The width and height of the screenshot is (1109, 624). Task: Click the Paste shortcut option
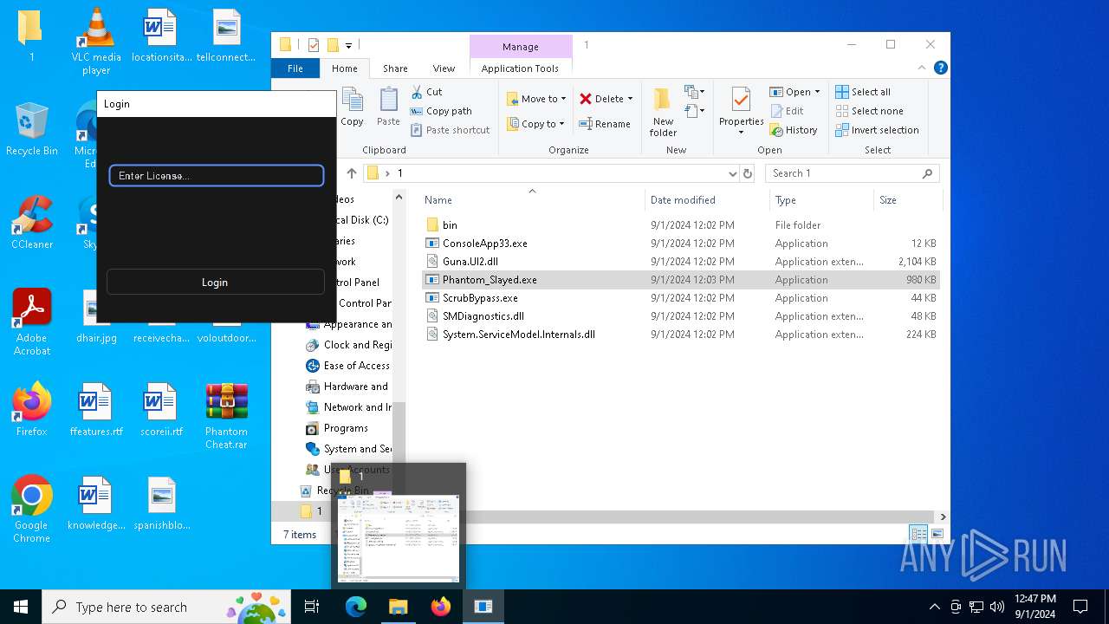(451, 130)
